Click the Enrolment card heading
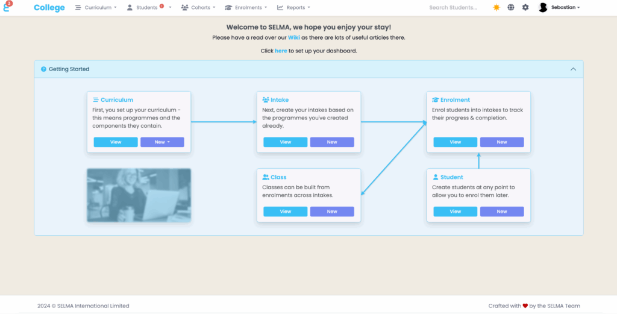The height and width of the screenshot is (314, 617). [x=456, y=100]
